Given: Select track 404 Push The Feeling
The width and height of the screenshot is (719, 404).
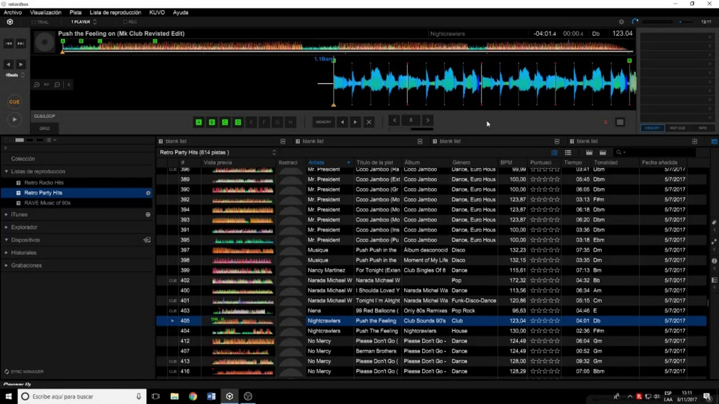Looking at the screenshot, I should pos(431,331).
